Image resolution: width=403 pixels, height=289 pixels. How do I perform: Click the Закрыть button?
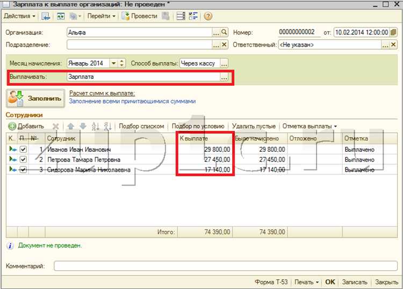386,282
